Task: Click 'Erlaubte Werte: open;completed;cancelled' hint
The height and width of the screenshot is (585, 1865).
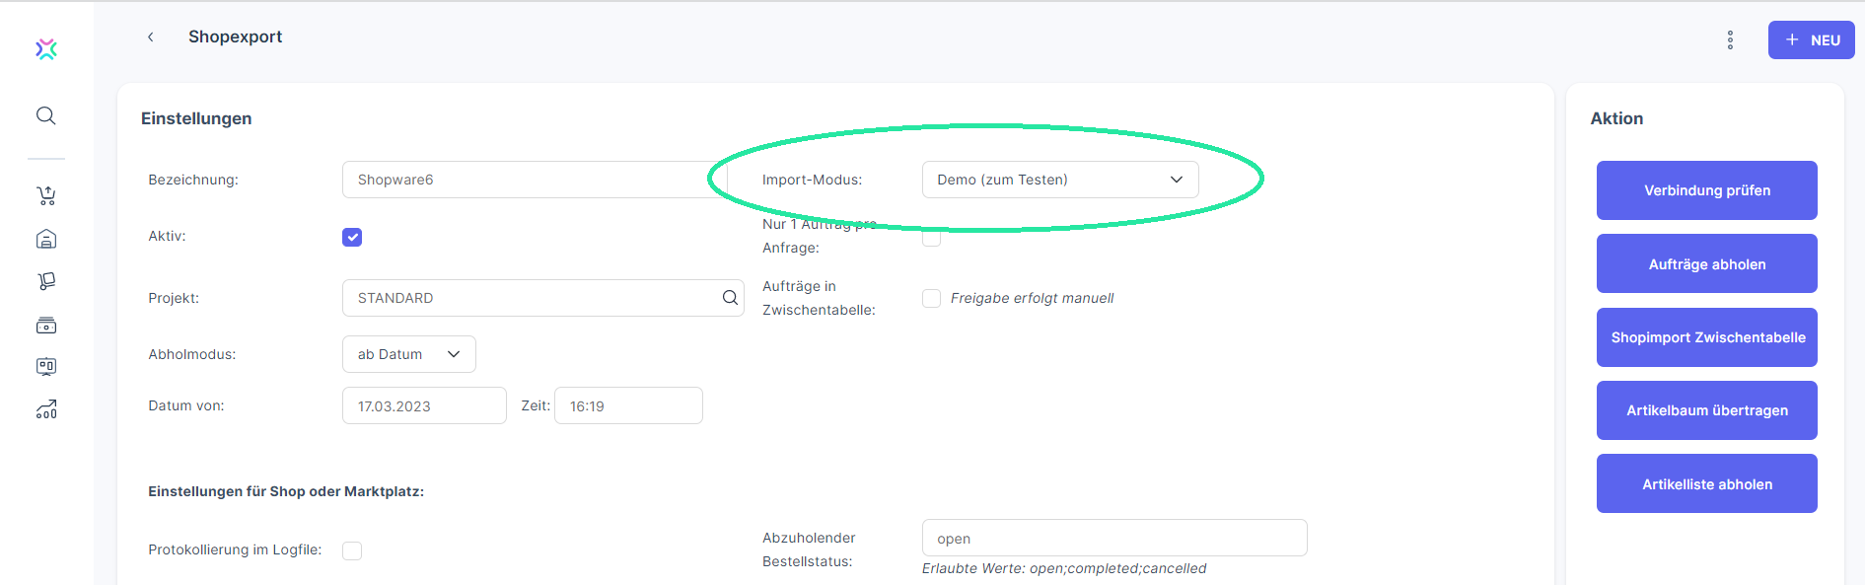Action: click(1064, 568)
